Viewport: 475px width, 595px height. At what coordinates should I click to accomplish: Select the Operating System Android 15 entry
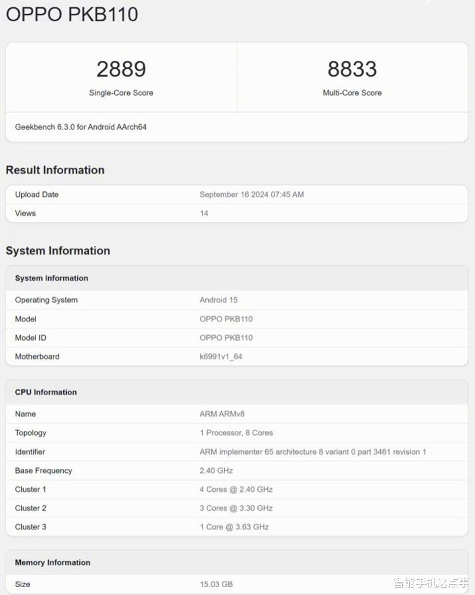point(237,300)
